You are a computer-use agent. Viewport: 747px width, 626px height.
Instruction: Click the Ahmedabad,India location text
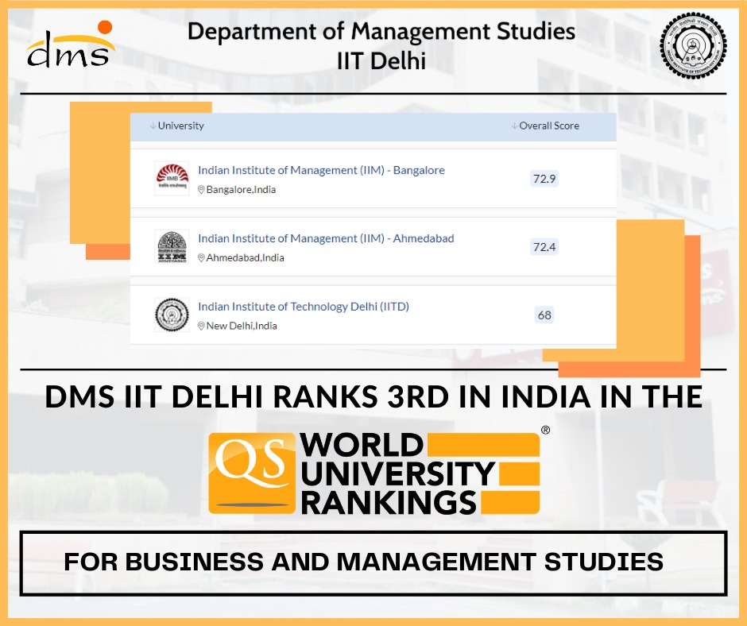point(245,257)
